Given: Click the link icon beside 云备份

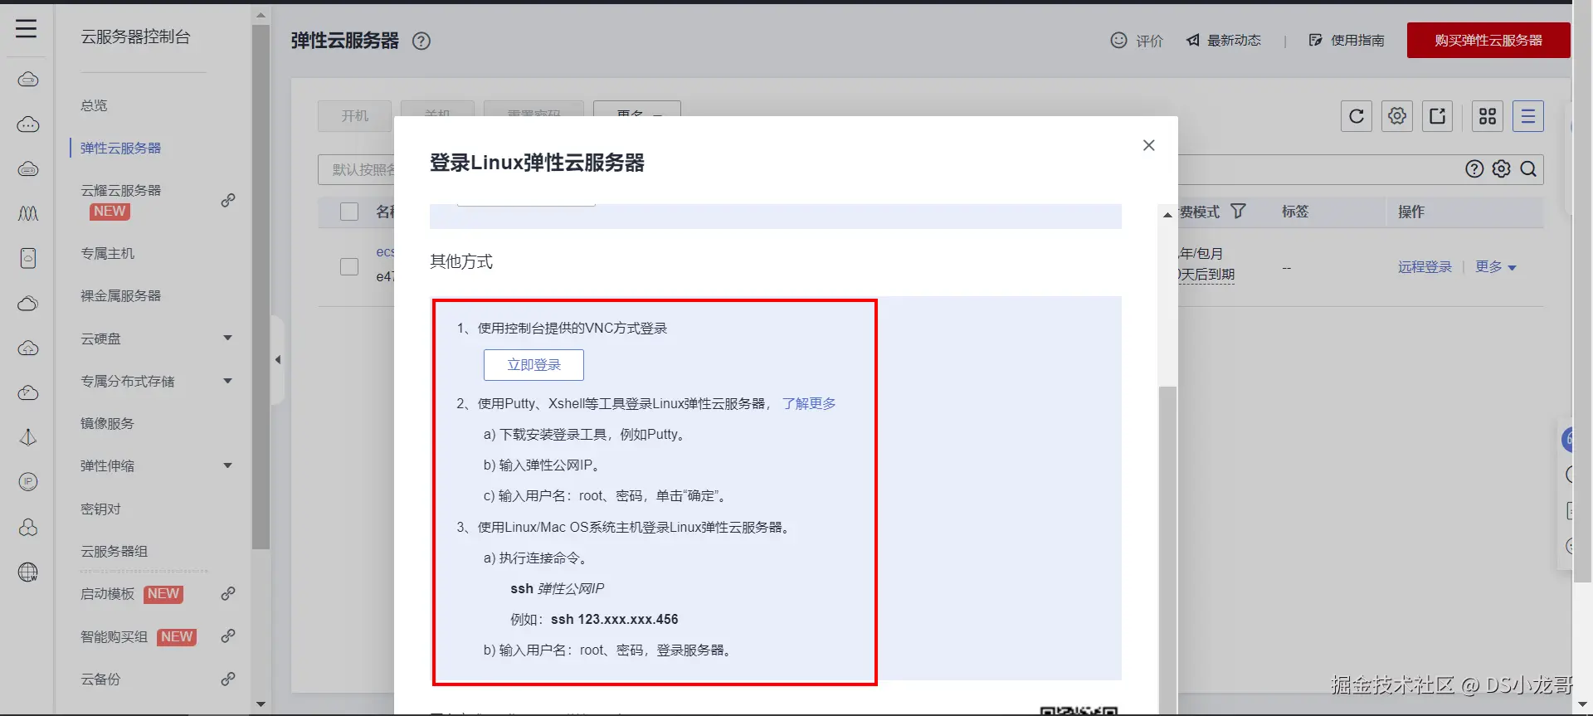Looking at the screenshot, I should (x=228, y=679).
